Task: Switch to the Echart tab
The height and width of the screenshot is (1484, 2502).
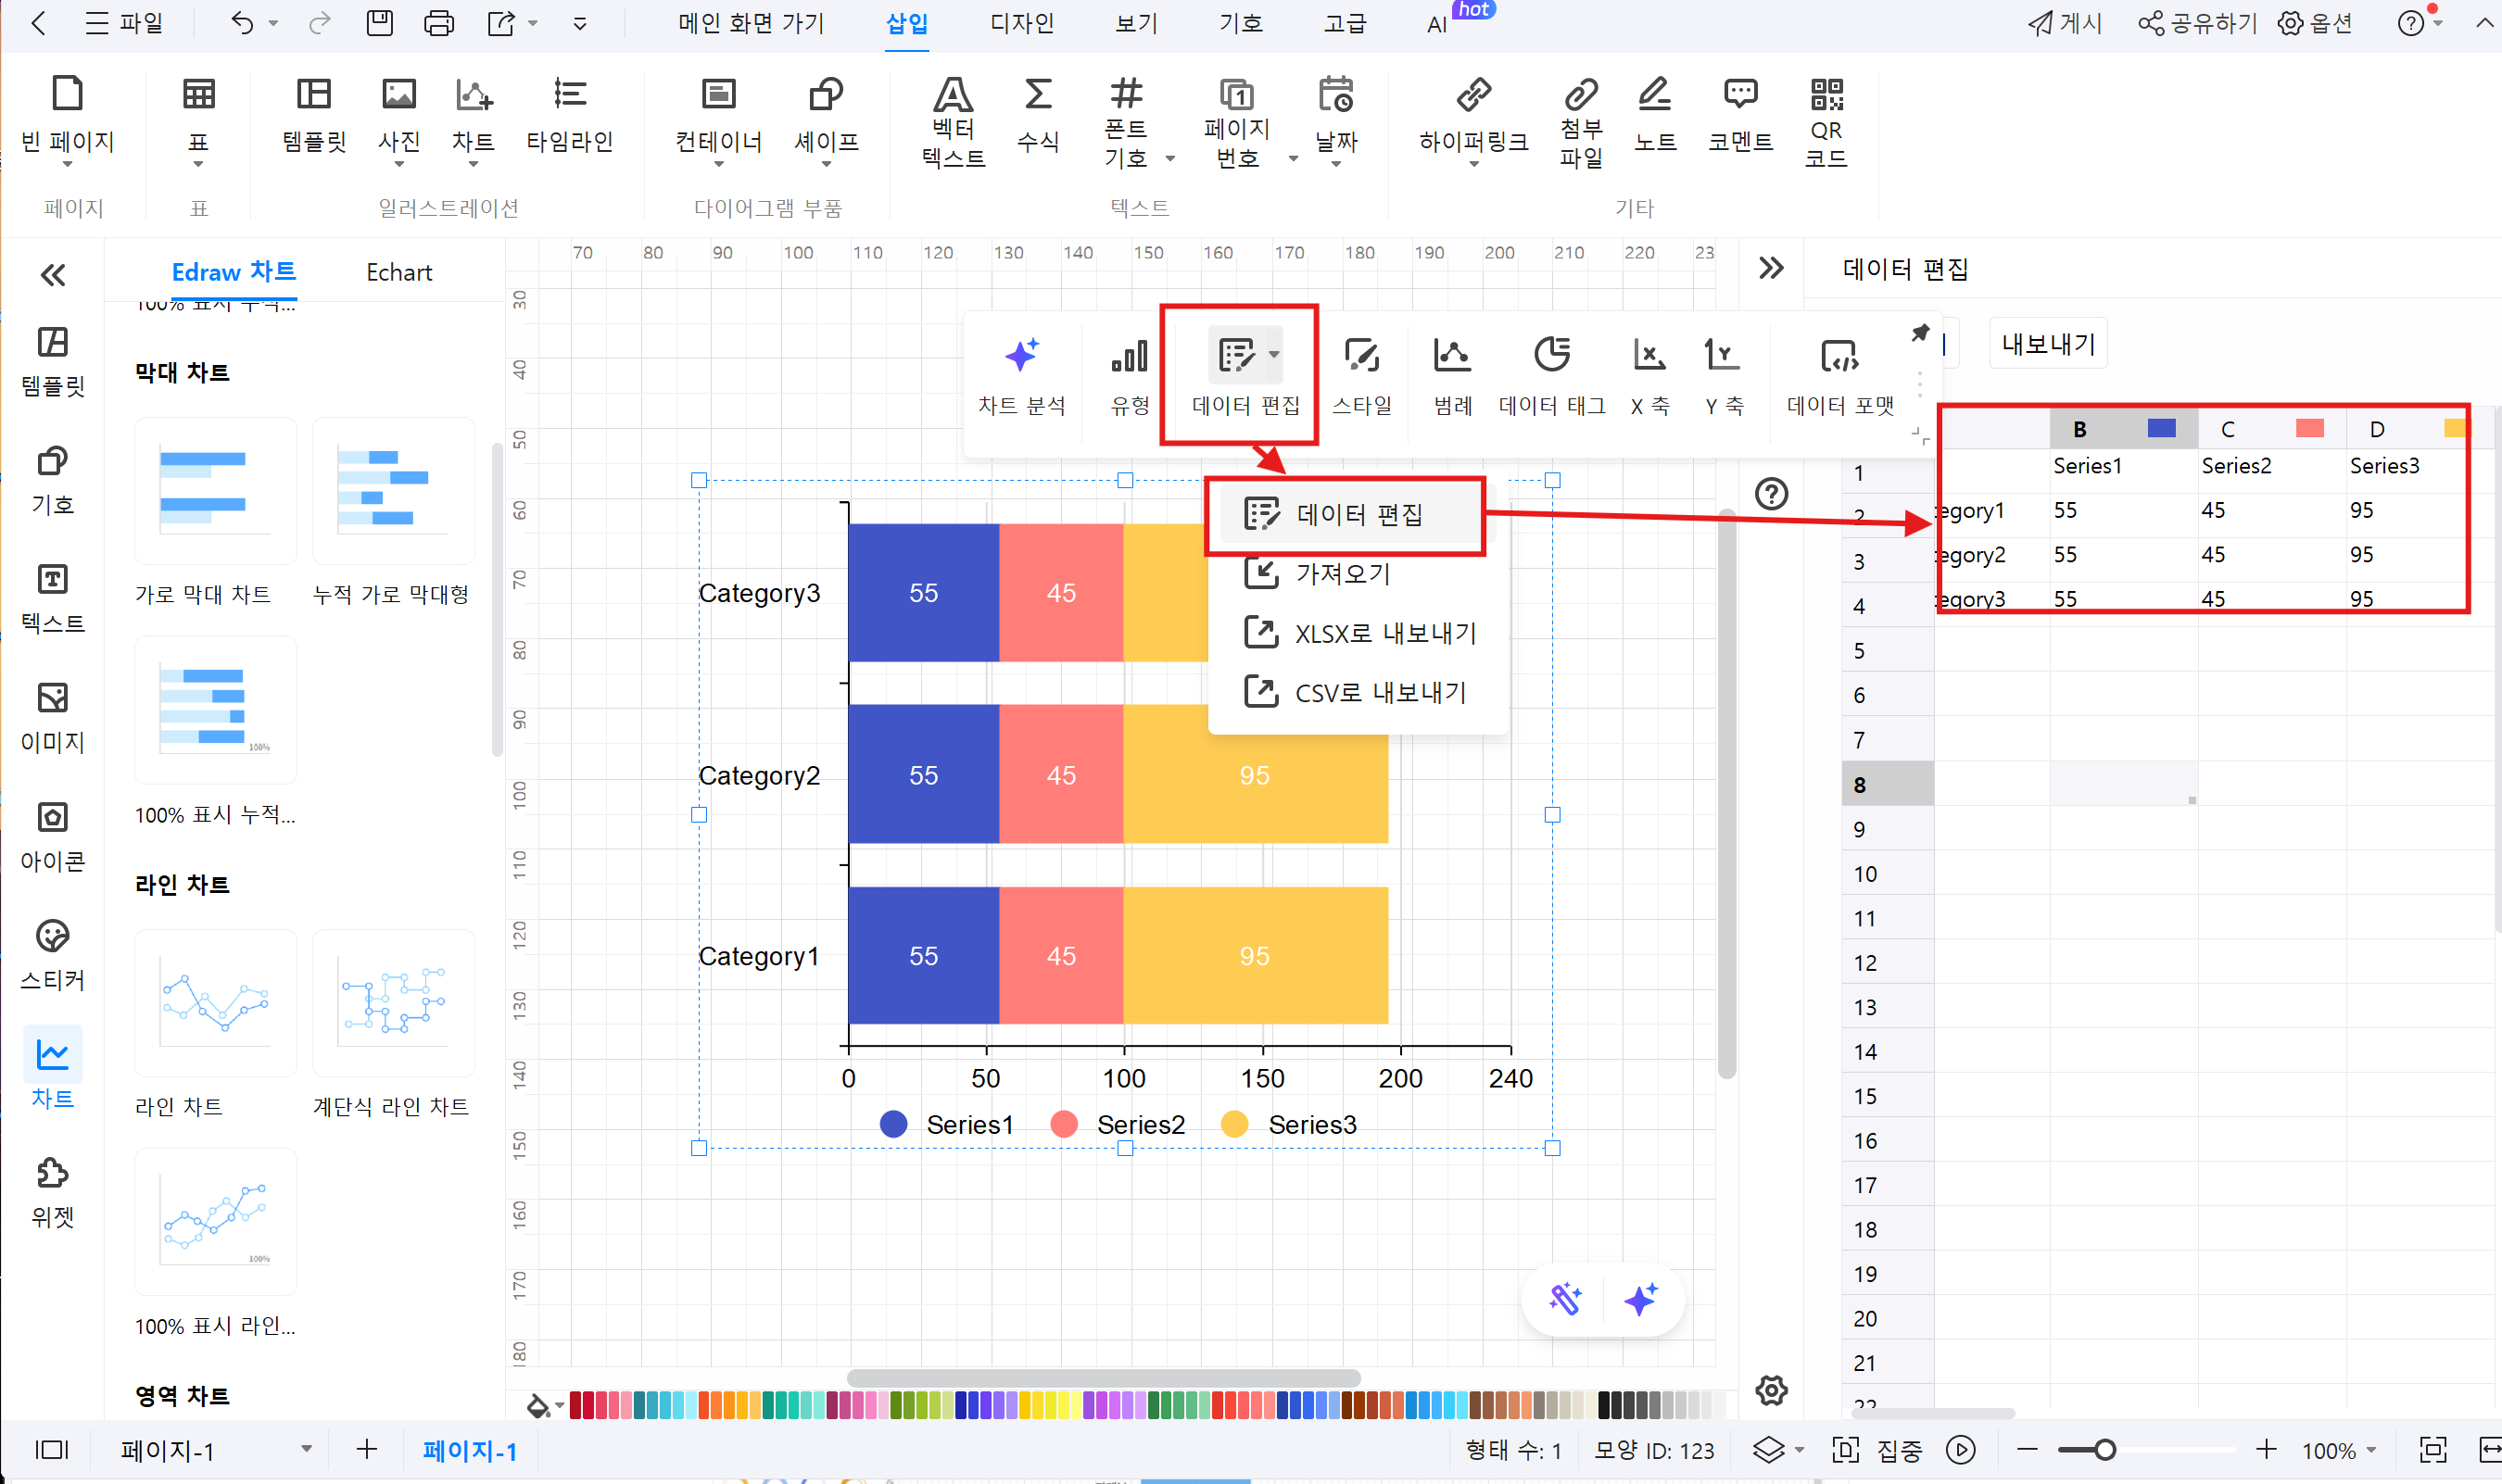Action: click(x=398, y=272)
